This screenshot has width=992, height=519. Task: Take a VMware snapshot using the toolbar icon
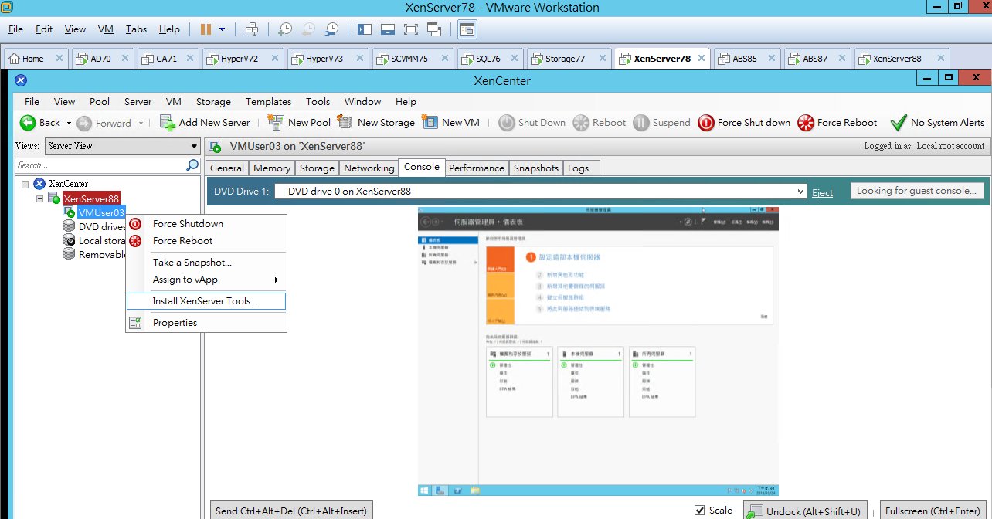[x=285, y=29]
